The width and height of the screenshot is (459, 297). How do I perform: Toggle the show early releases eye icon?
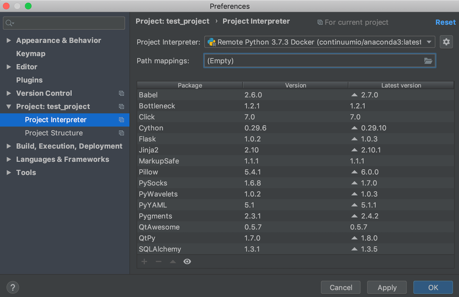(187, 262)
